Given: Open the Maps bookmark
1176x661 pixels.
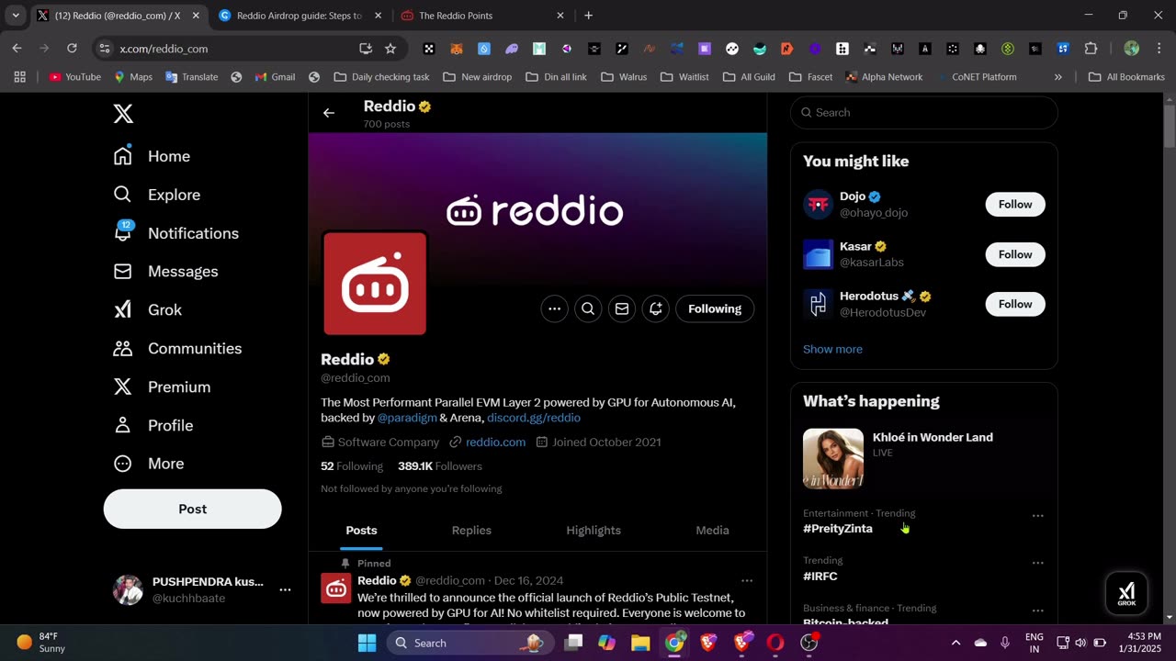Looking at the screenshot, I should point(133,77).
